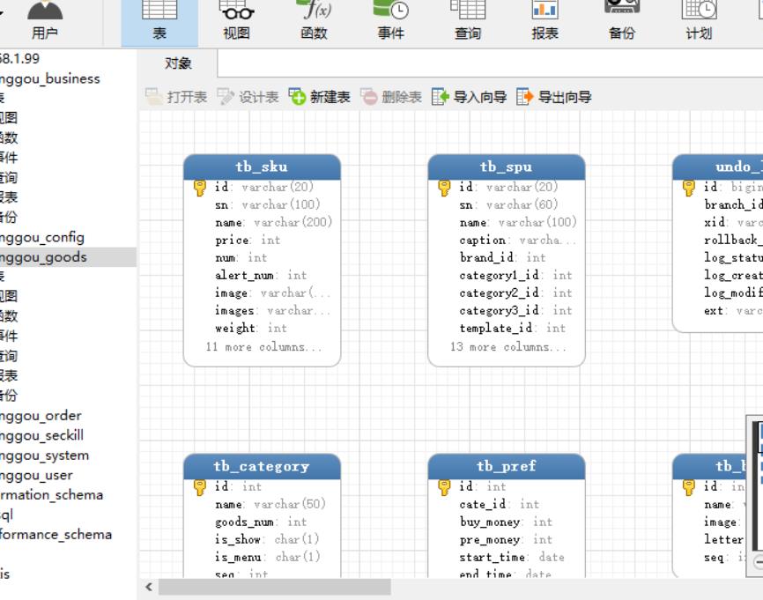
Task: Open the 视图 (View) toolbar icon
Action: pyautogui.click(x=237, y=21)
